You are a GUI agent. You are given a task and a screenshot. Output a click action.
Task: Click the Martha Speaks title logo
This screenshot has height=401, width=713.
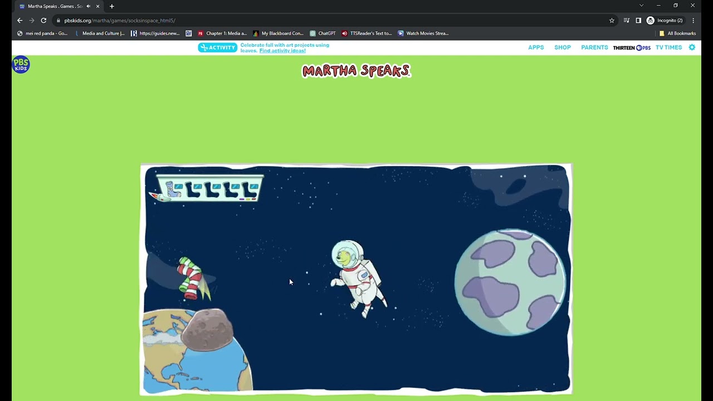click(x=356, y=71)
